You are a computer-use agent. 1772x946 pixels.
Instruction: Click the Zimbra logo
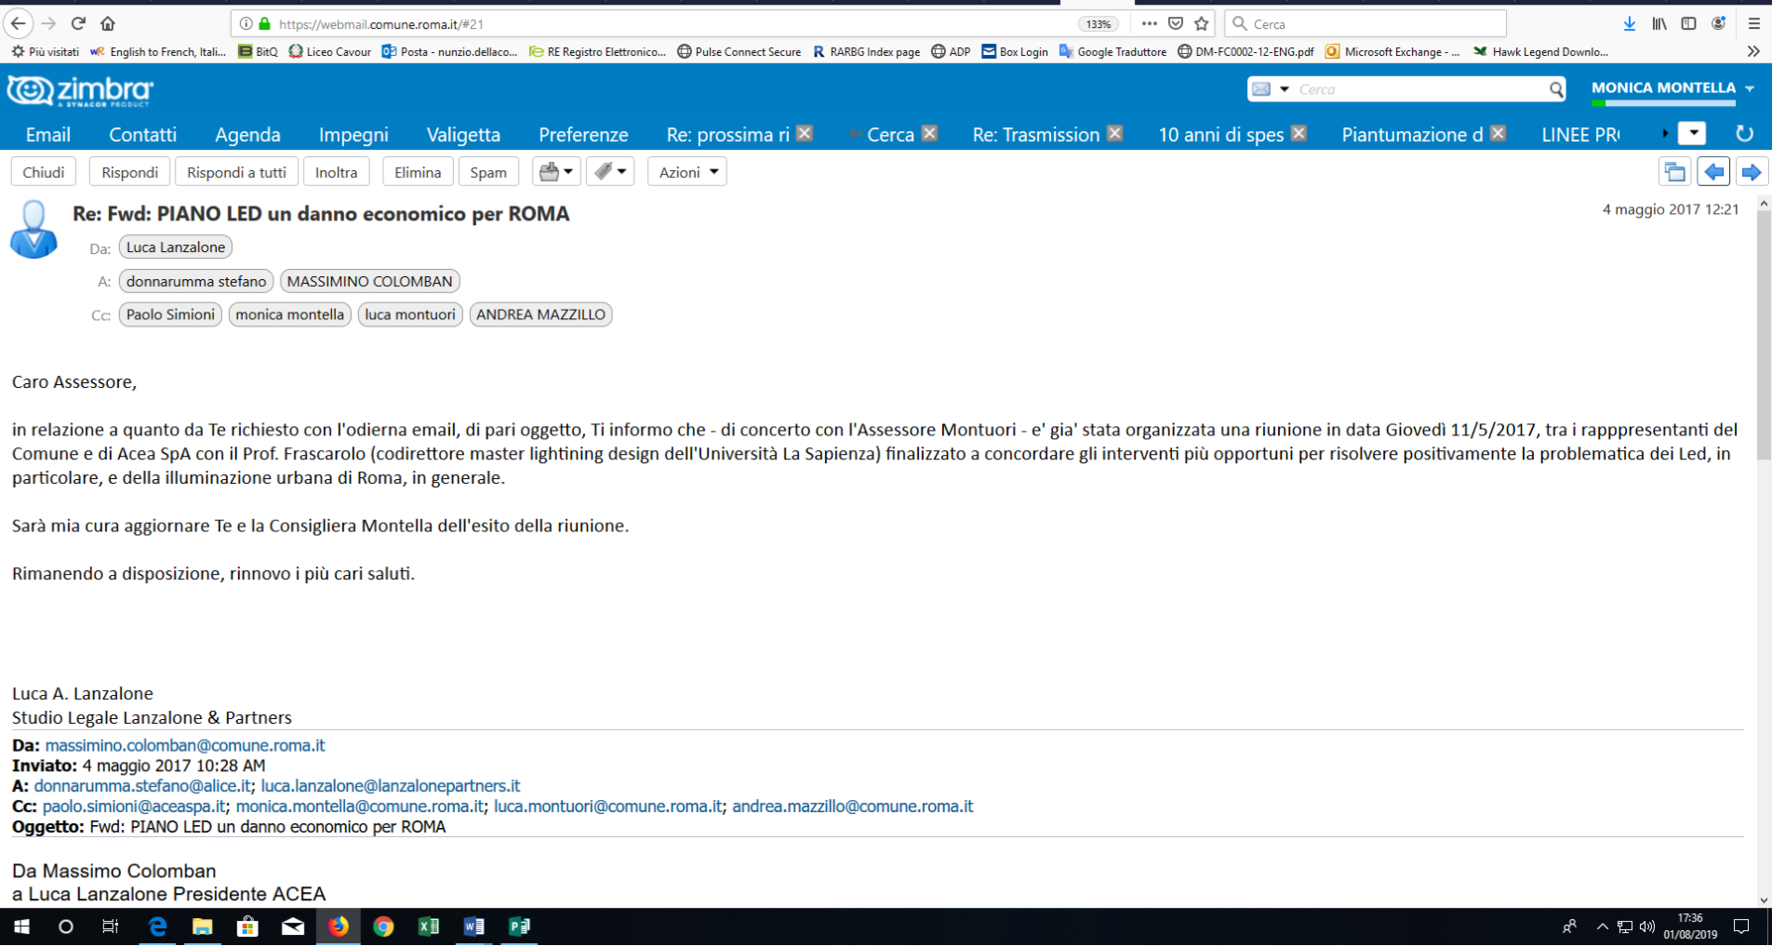click(80, 90)
